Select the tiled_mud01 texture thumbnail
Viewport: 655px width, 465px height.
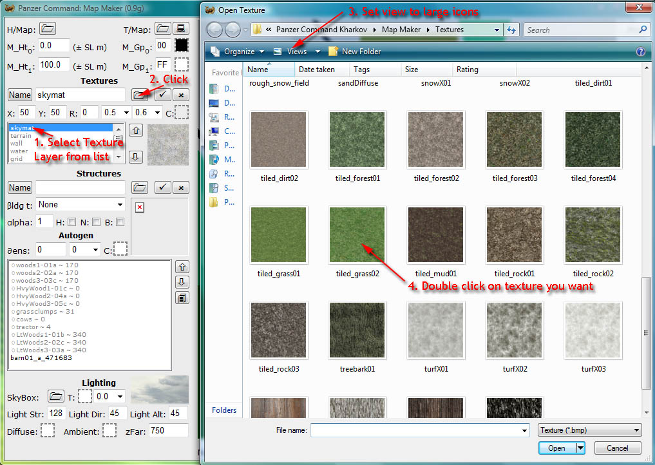pos(435,235)
